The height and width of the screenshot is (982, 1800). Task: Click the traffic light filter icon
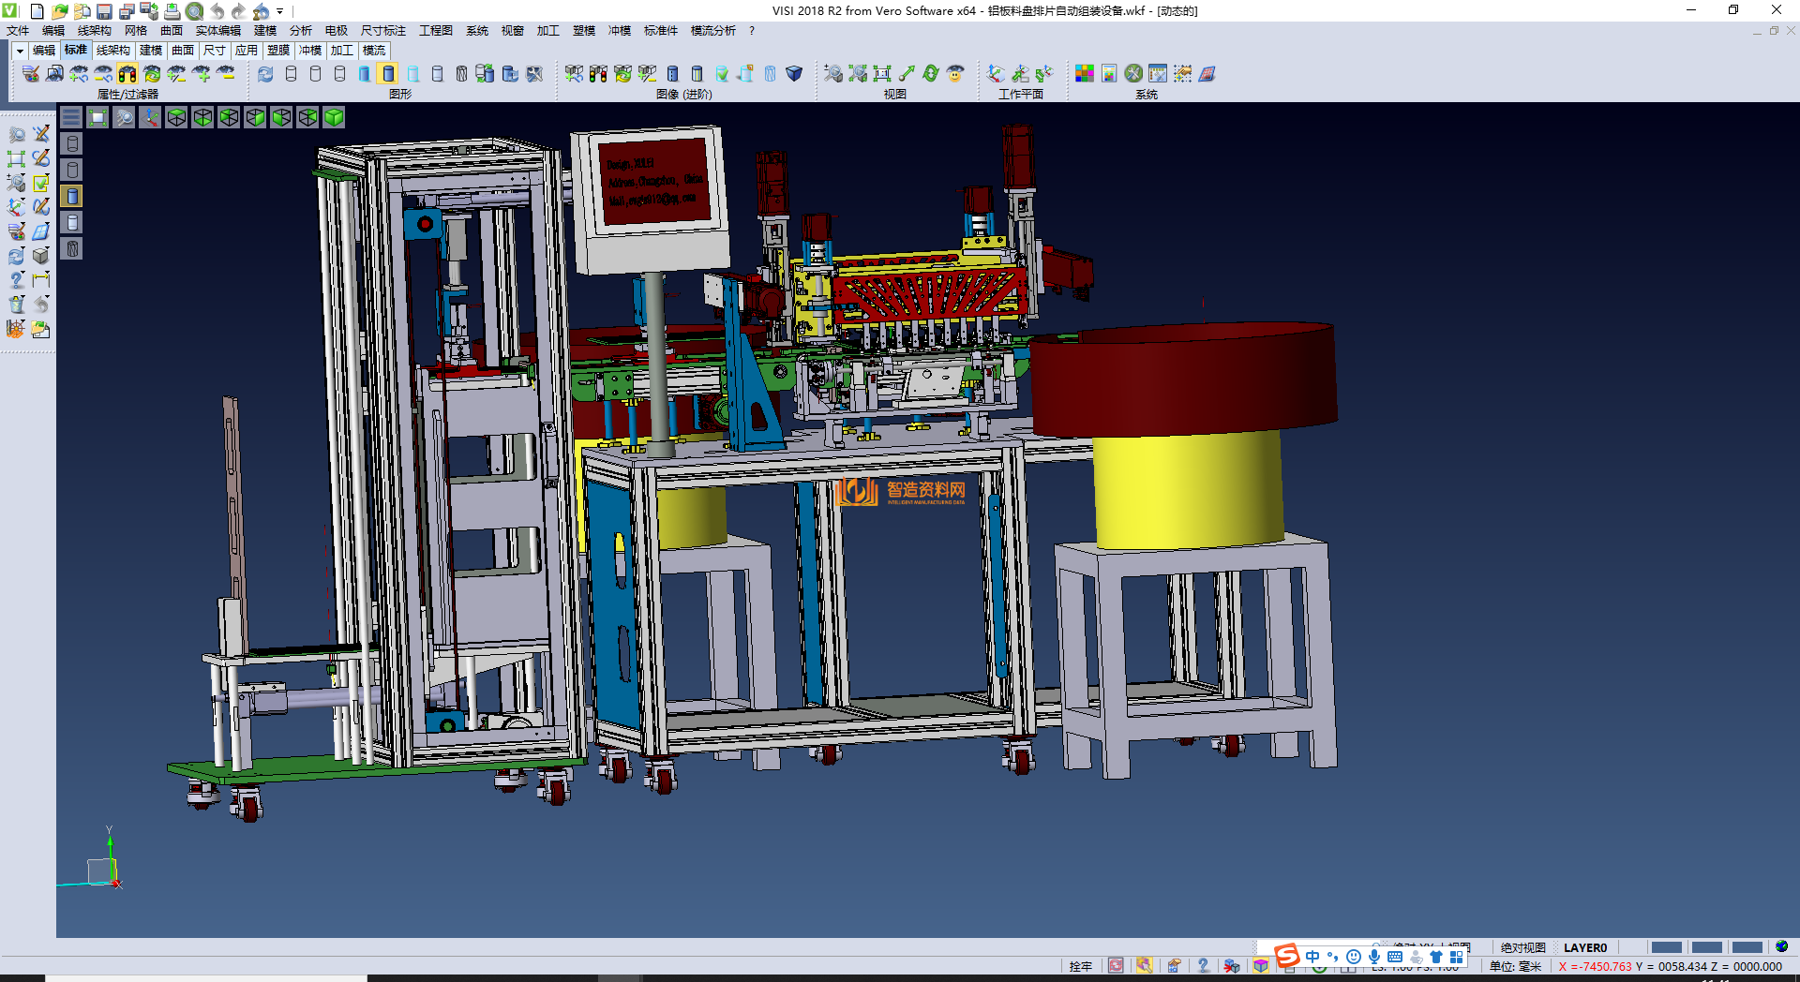127,74
